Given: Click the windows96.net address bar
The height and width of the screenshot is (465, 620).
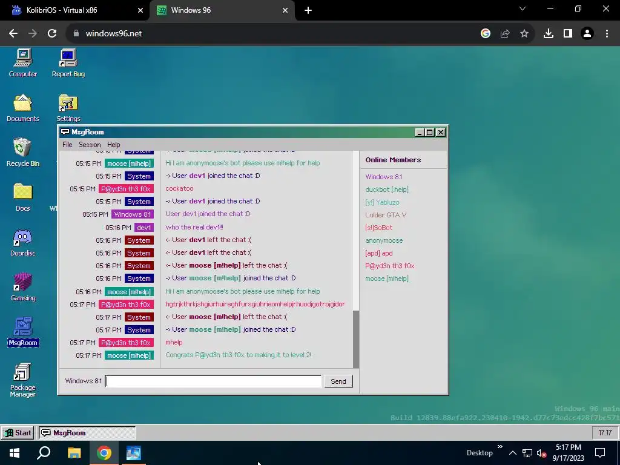Looking at the screenshot, I should [x=273, y=33].
